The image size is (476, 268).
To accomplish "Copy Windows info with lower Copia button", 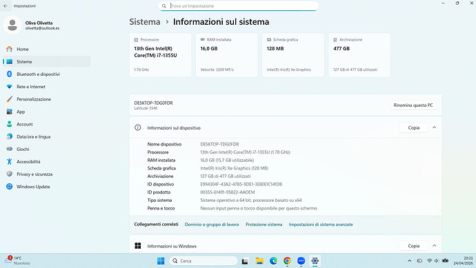I will [x=414, y=246].
